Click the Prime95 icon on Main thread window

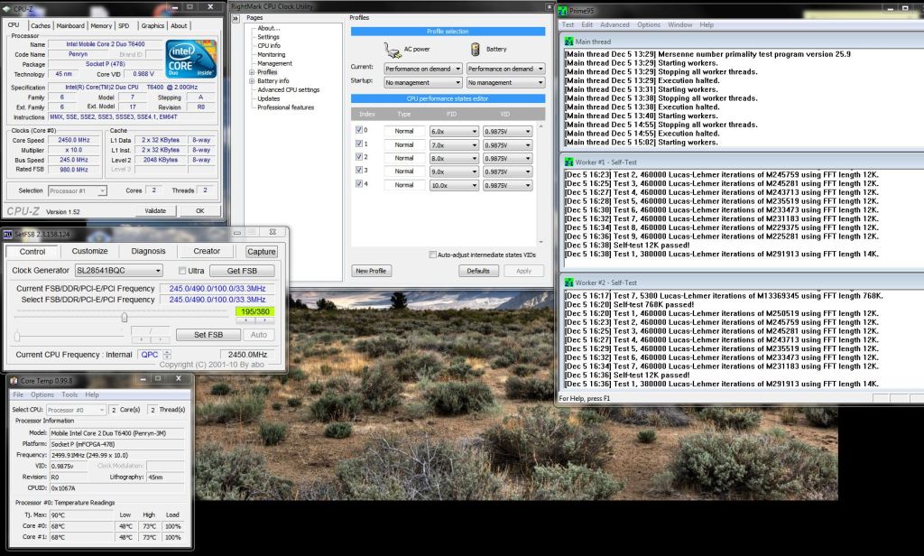tap(568, 42)
